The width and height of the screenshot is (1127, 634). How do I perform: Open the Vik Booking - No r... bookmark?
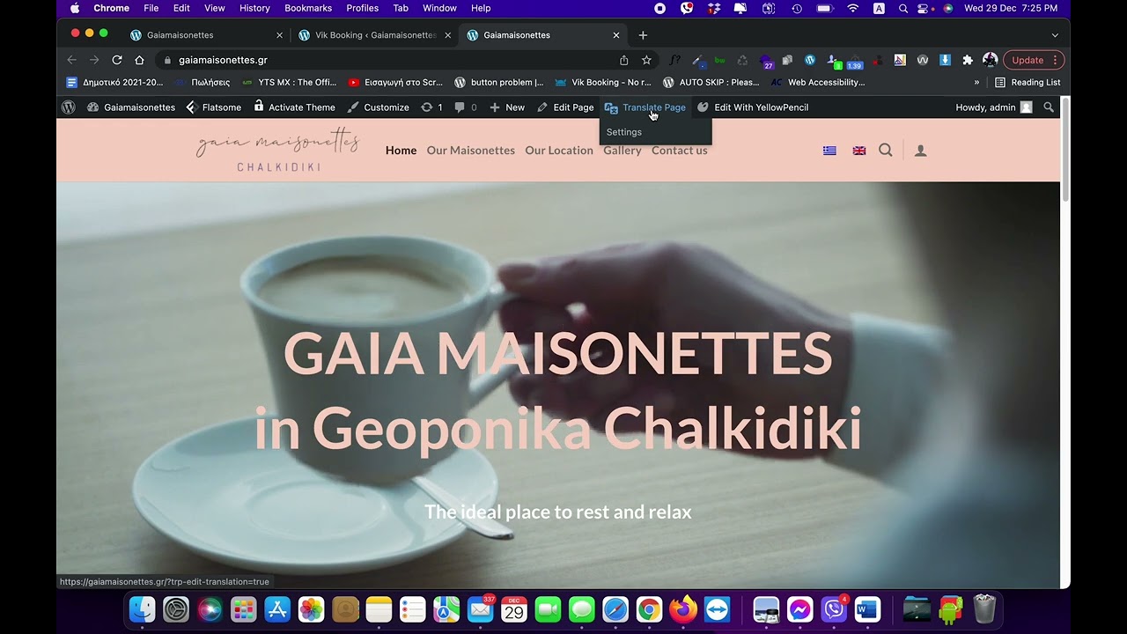click(603, 82)
